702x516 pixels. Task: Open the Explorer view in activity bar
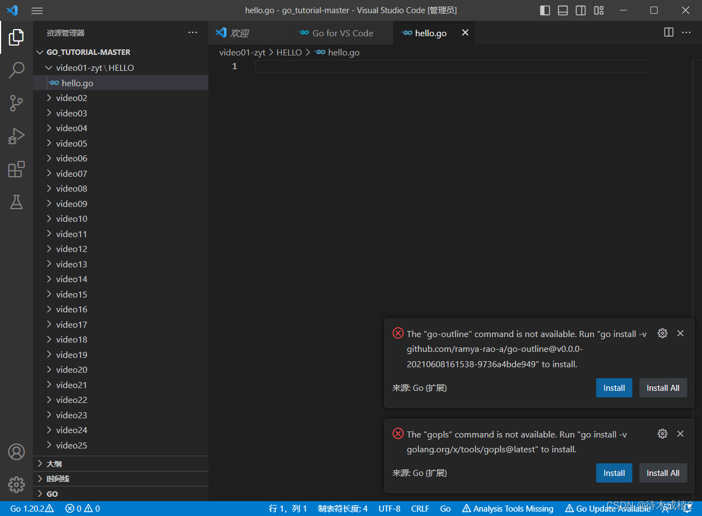tap(16, 37)
